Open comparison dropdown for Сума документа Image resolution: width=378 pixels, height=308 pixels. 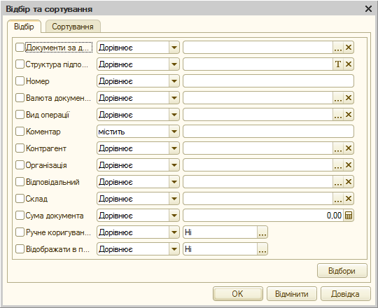pyautogui.click(x=174, y=216)
